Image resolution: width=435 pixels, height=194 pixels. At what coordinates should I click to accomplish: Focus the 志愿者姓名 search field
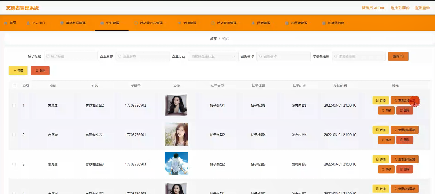[358, 56]
